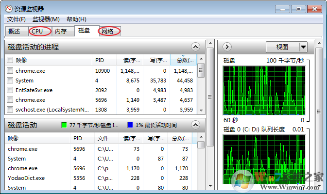The image size is (327, 194).
Task: Click PID 5356 in disk activity list
Action: click(79, 178)
